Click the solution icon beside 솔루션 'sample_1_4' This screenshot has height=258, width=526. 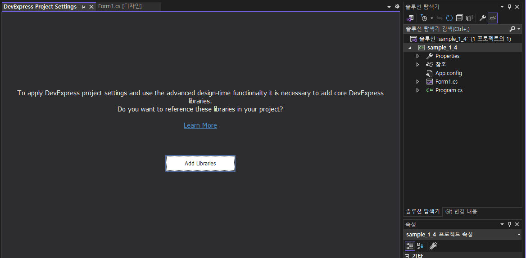[x=413, y=39]
